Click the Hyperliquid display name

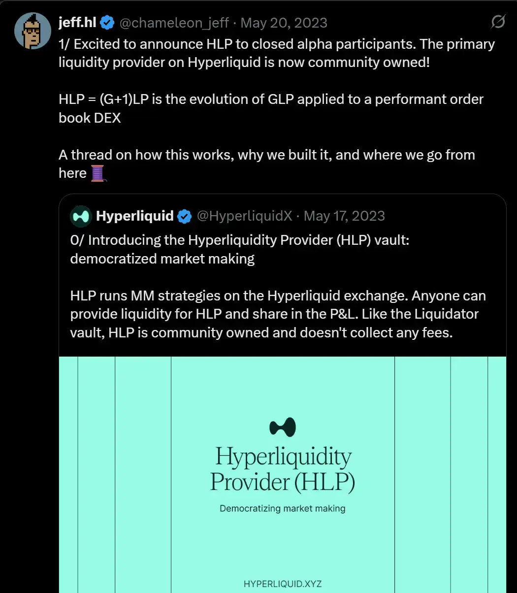click(x=135, y=216)
